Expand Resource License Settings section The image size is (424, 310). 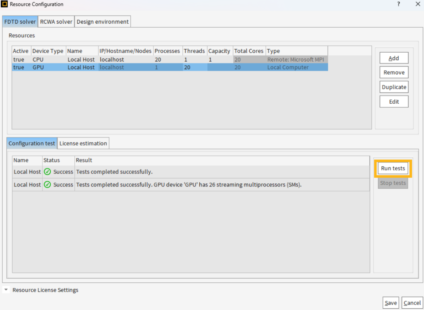coord(6,290)
